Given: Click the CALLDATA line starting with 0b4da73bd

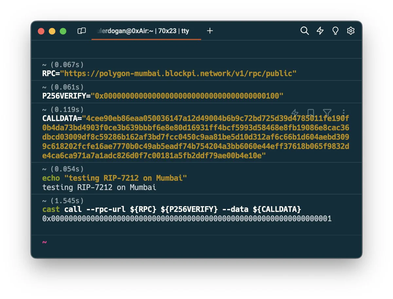Looking at the screenshot, I should (x=196, y=128).
